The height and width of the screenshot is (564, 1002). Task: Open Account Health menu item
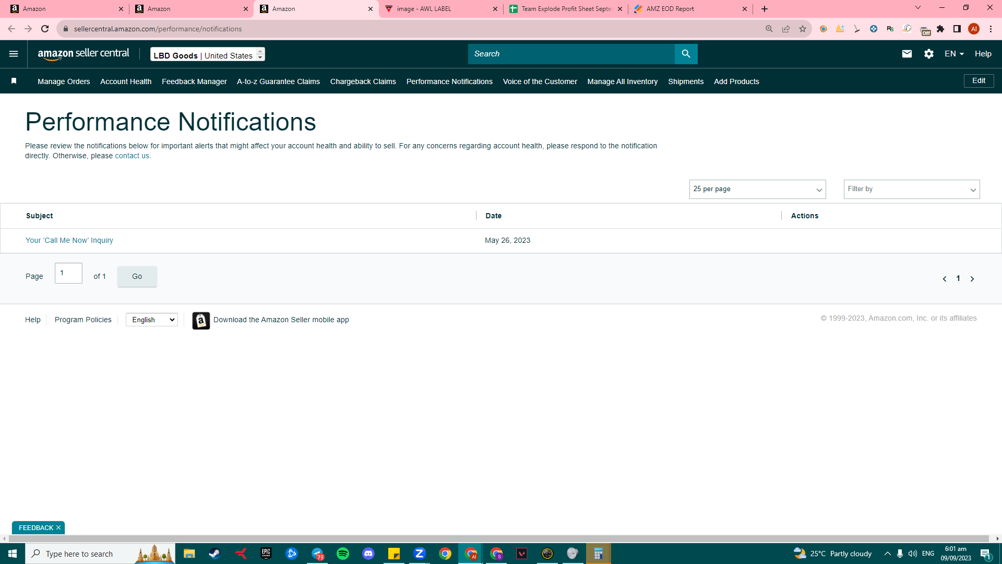126,81
